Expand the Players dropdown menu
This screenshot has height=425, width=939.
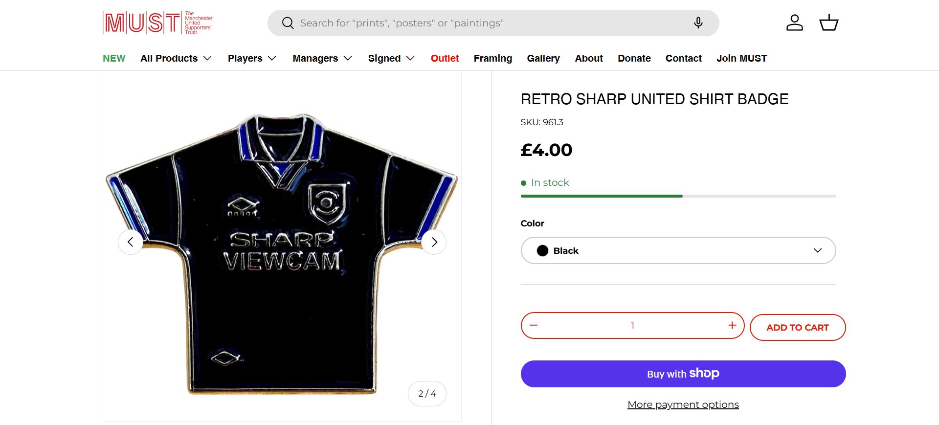tap(252, 58)
